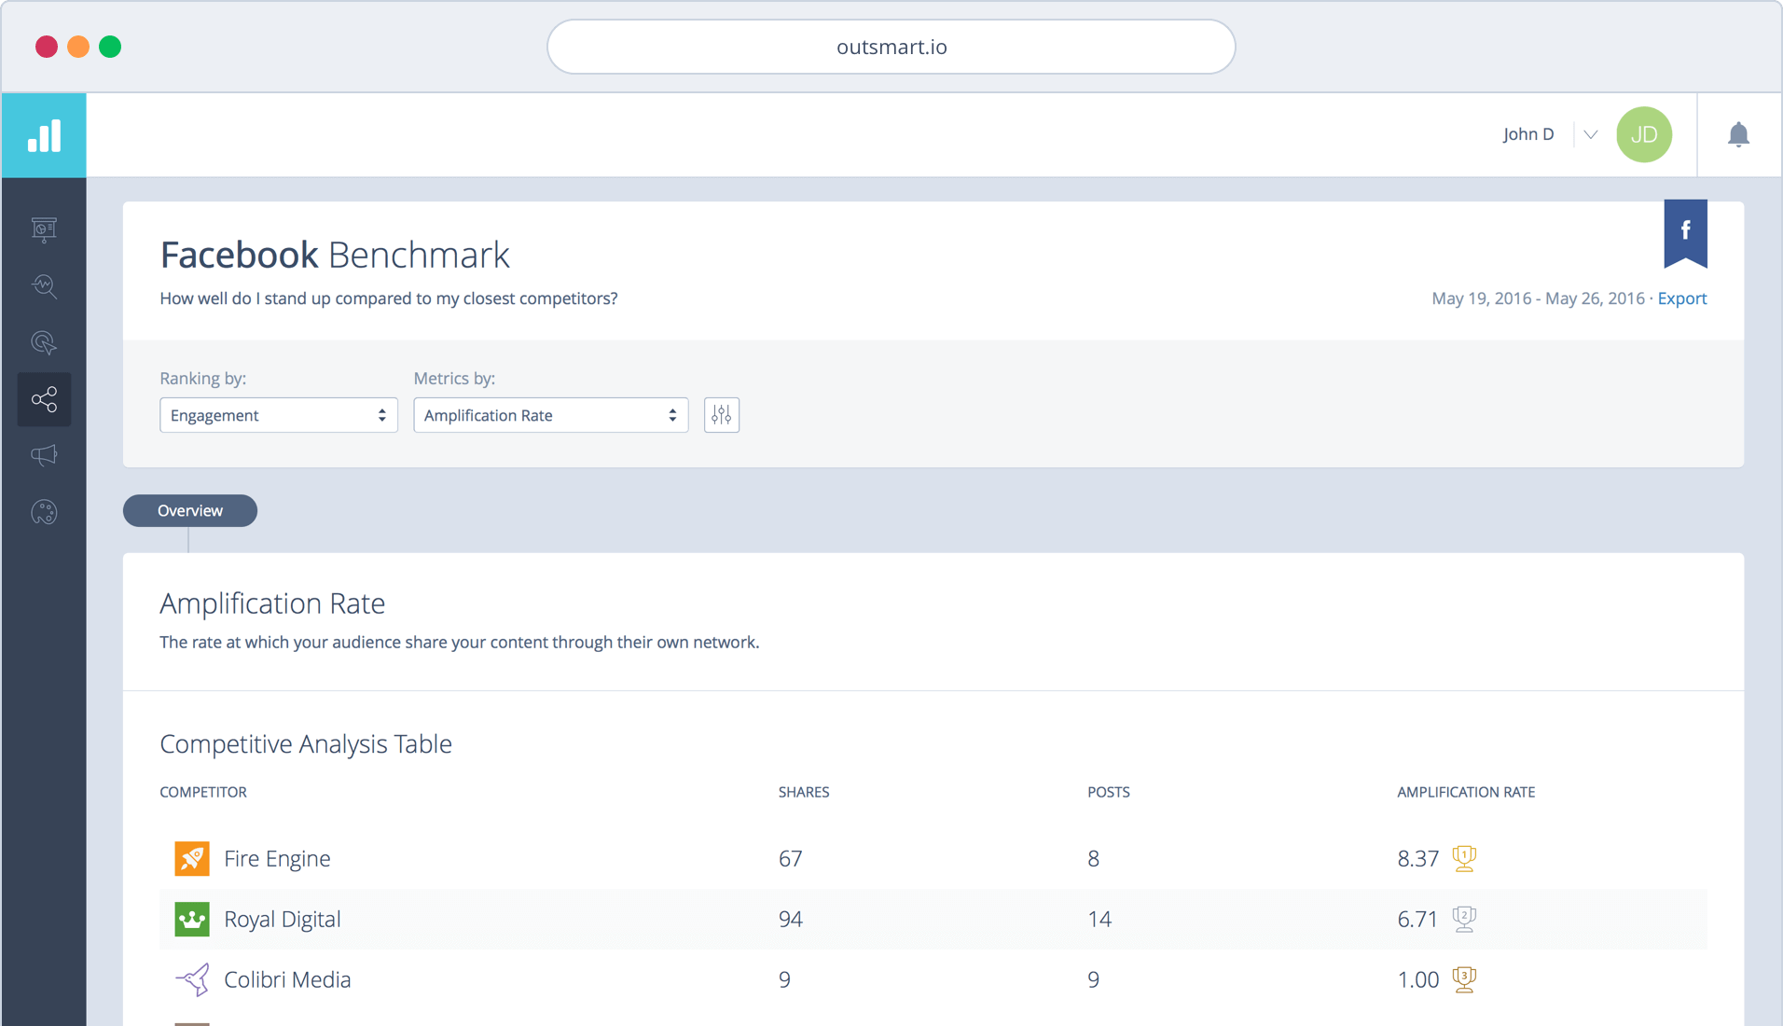Click Royal Digital's shares value 94
1783x1026 pixels.
click(x=791, y=919)
